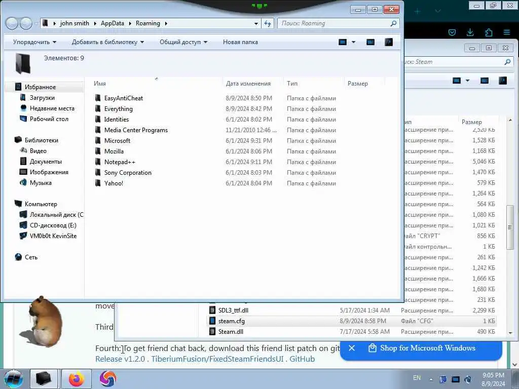Open the Everything folder
Viewport: 519px width, 389px height.
118,109
